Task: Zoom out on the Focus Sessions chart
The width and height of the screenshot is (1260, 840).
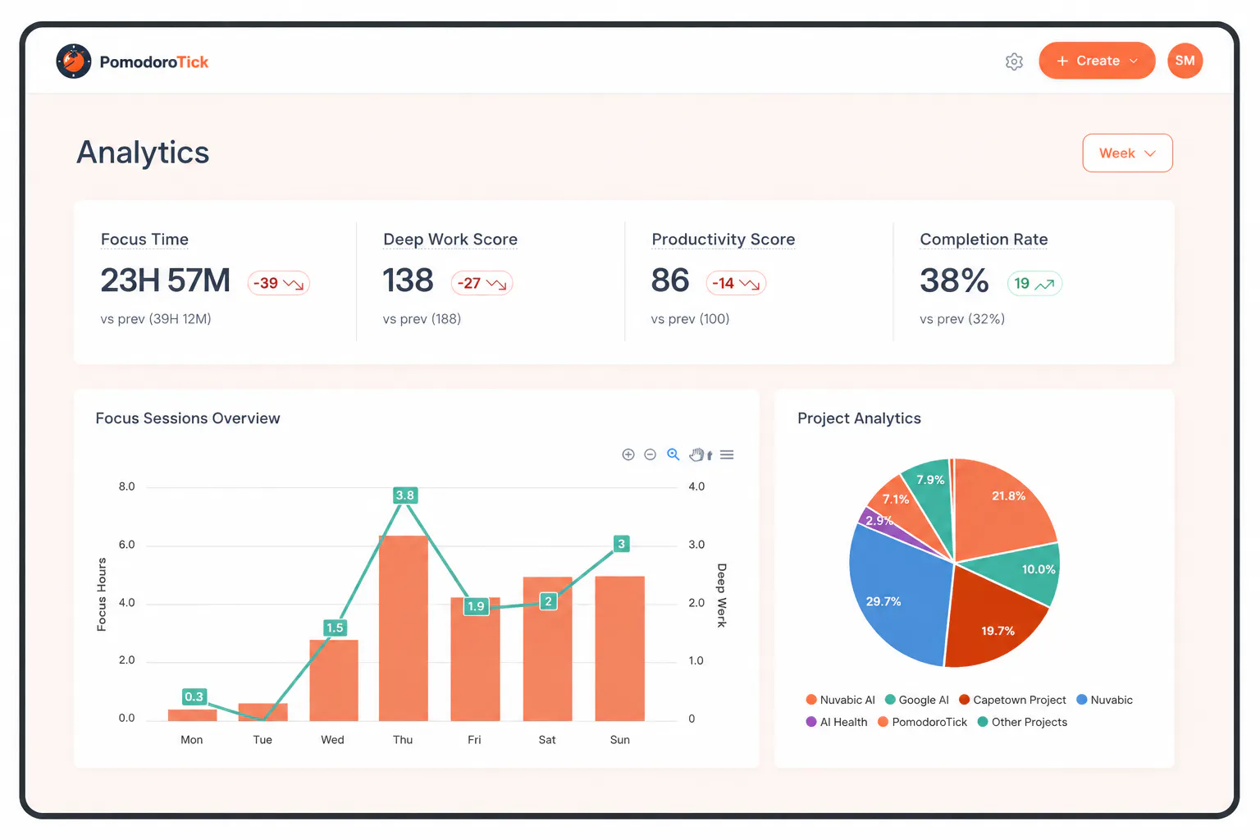Action: click(x=651, y=454)
